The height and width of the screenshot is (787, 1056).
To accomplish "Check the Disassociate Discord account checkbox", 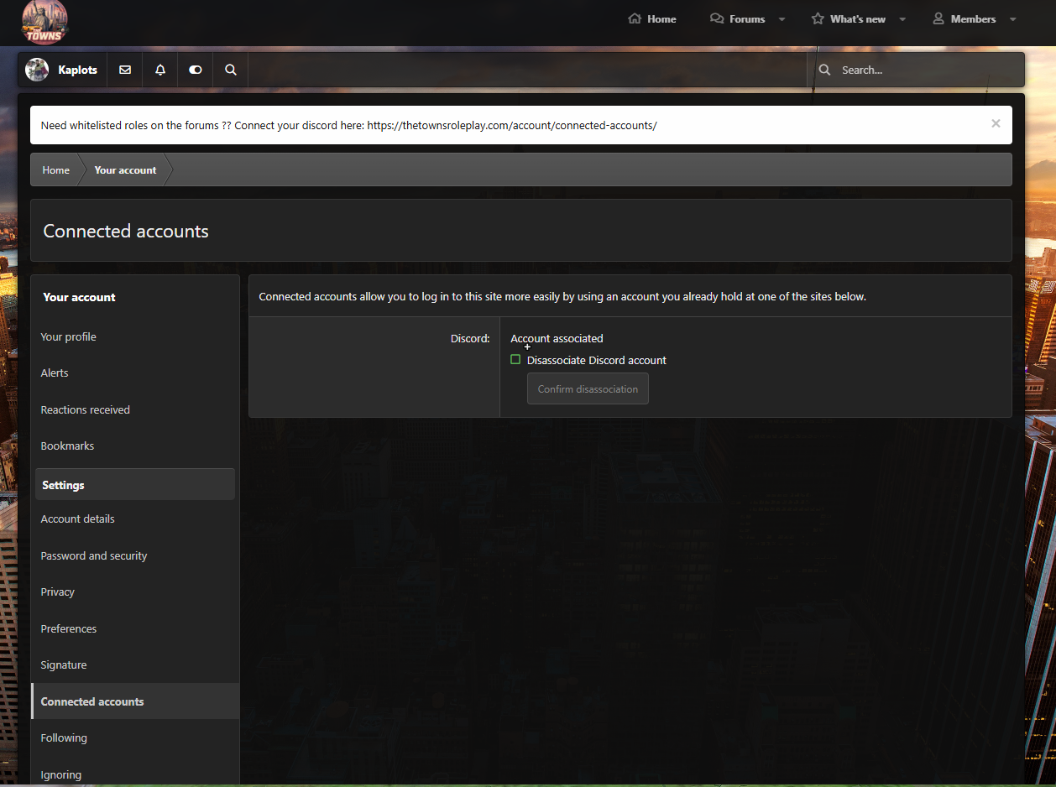I will (x=515, y=359).
